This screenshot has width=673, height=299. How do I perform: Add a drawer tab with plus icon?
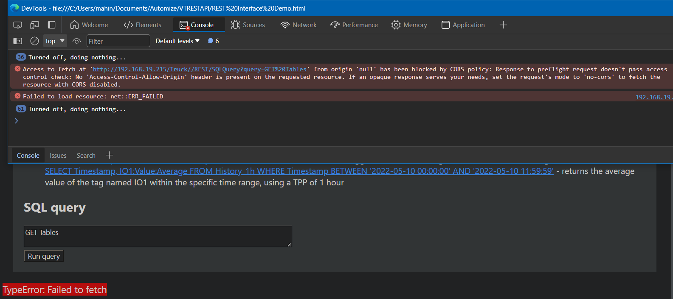point(109,155)
